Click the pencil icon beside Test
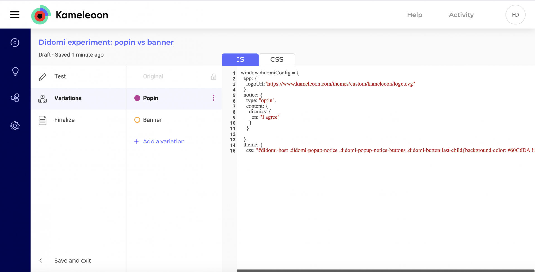This screenshot has width=535, height=272. [42, 77]
